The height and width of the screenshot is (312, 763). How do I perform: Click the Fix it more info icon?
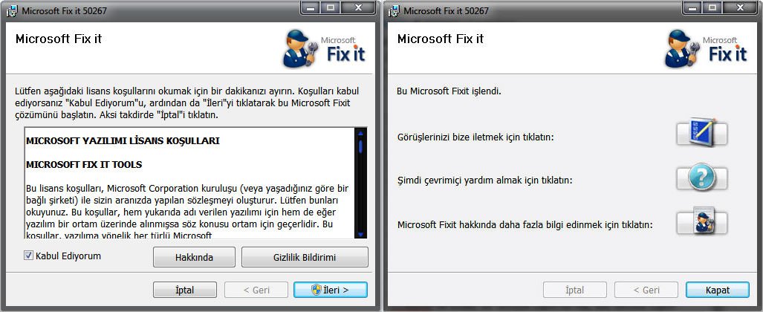point(702,222)
